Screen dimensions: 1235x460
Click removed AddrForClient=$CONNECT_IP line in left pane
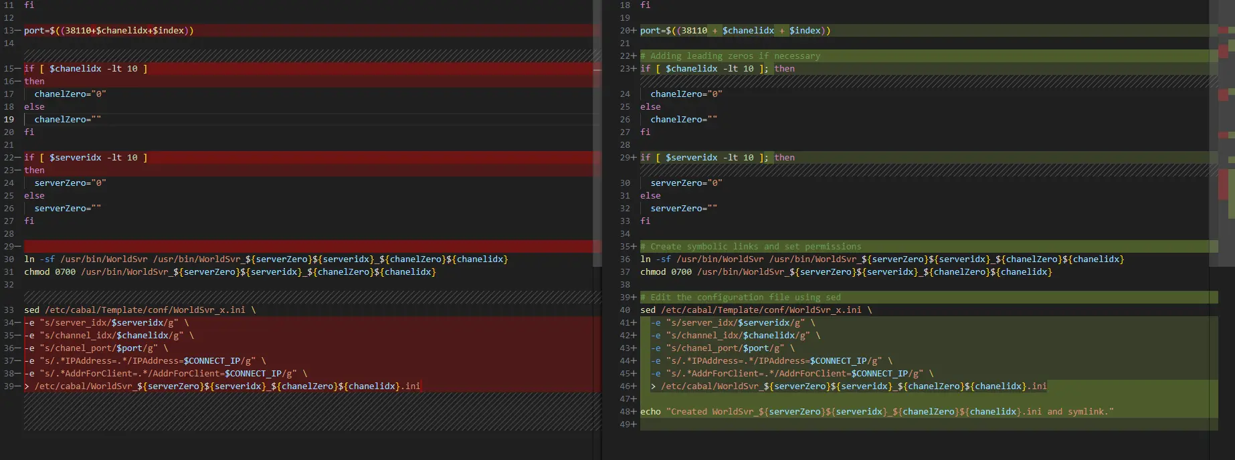(x=166, y=373)
